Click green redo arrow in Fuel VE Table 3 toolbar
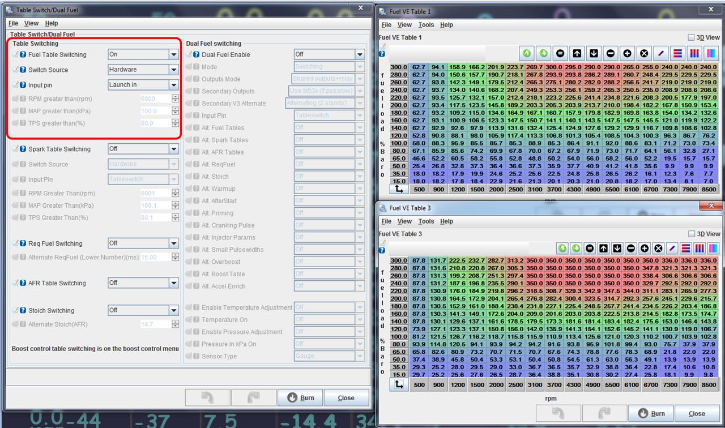Image resolution: width=725 pixels, height=428 pixels. pyautogui.click(x=576, y=248)
